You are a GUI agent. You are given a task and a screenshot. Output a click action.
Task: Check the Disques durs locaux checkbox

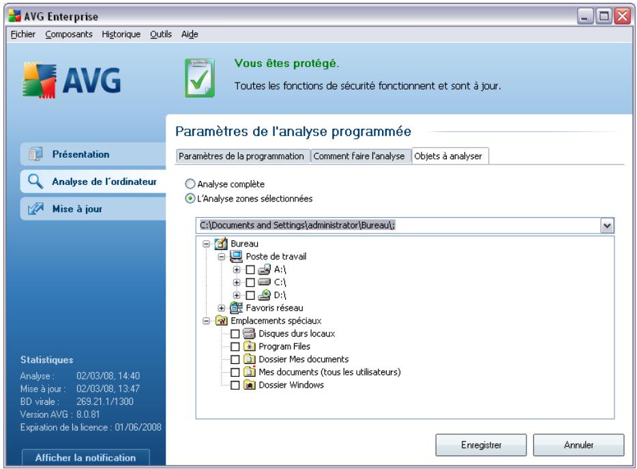[235, 334]
